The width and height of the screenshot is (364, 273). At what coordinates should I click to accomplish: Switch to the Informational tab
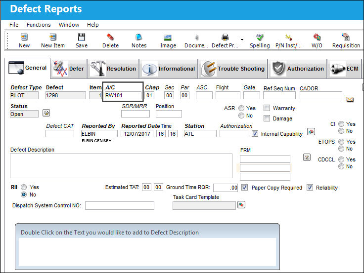[x=169, y=69]
